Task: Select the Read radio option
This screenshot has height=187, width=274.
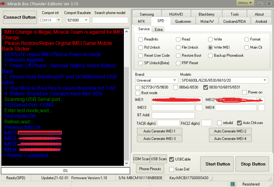Action: point(178,39)
